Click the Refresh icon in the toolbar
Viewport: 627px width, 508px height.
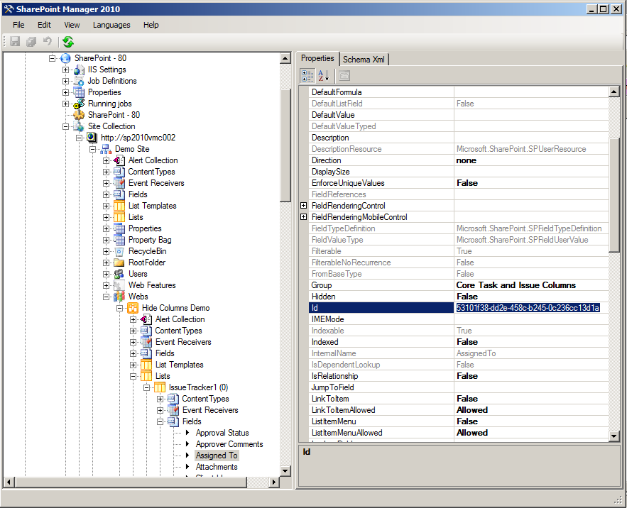pyautogui.click(x=67, y=41)
